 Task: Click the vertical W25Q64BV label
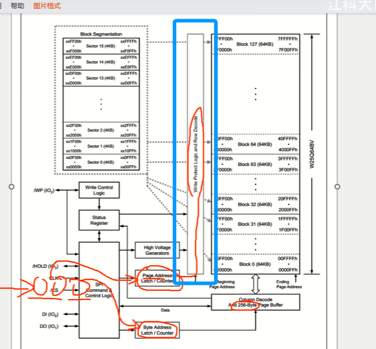tap(311, 154)
